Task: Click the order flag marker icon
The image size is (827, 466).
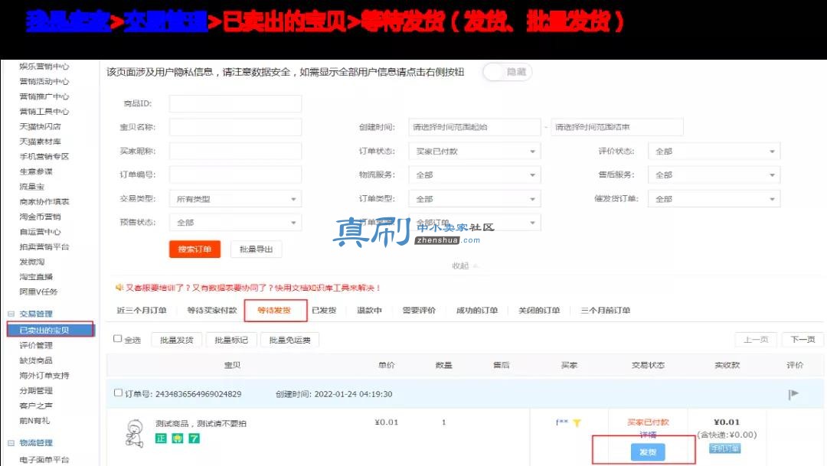Action: coord(793,394)
